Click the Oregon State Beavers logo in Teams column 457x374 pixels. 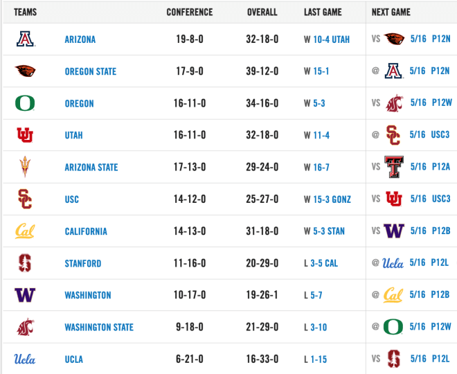[25, 71]
